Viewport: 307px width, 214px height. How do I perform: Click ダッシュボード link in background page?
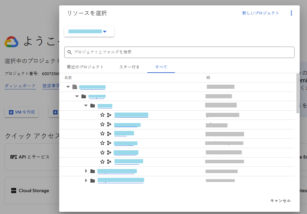(x=20, y=86)
